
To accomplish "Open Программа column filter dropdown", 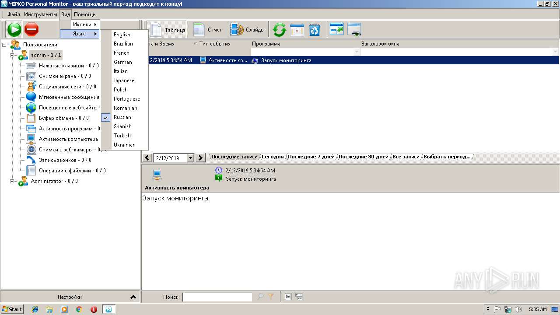I will pyautogui.click(x=357, y=52).
